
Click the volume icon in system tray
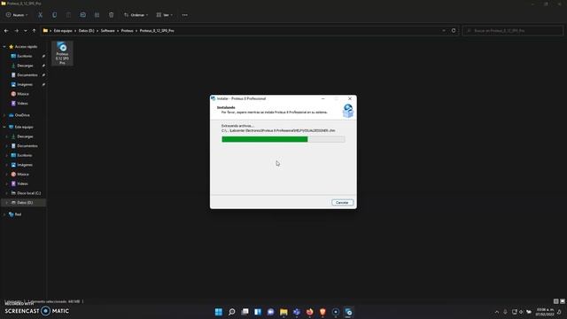[x=521, y=312]
